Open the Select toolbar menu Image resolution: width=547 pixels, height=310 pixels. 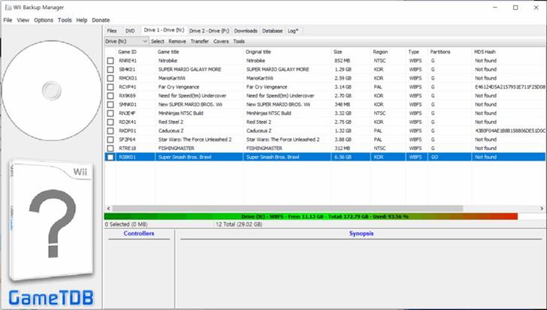[158, 41]
